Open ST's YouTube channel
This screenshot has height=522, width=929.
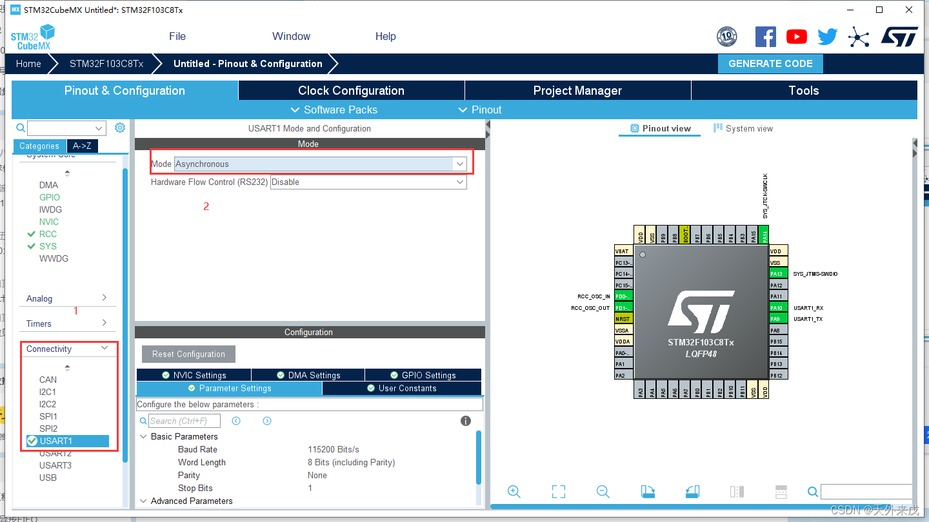click(796, 37)
